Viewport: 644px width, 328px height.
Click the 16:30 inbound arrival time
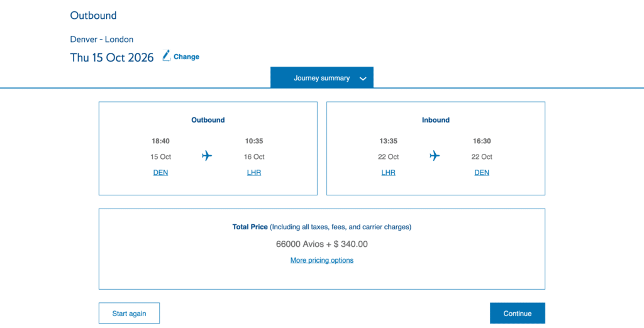pyautogui.click(x=482, y=141)
